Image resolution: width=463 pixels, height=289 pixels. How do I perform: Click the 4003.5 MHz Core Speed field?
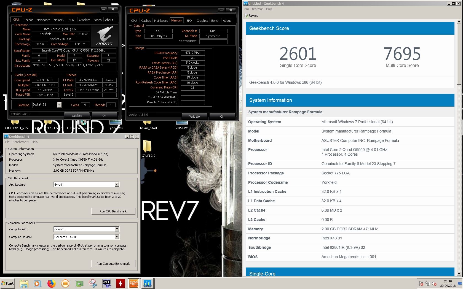(x=45, y=80)
